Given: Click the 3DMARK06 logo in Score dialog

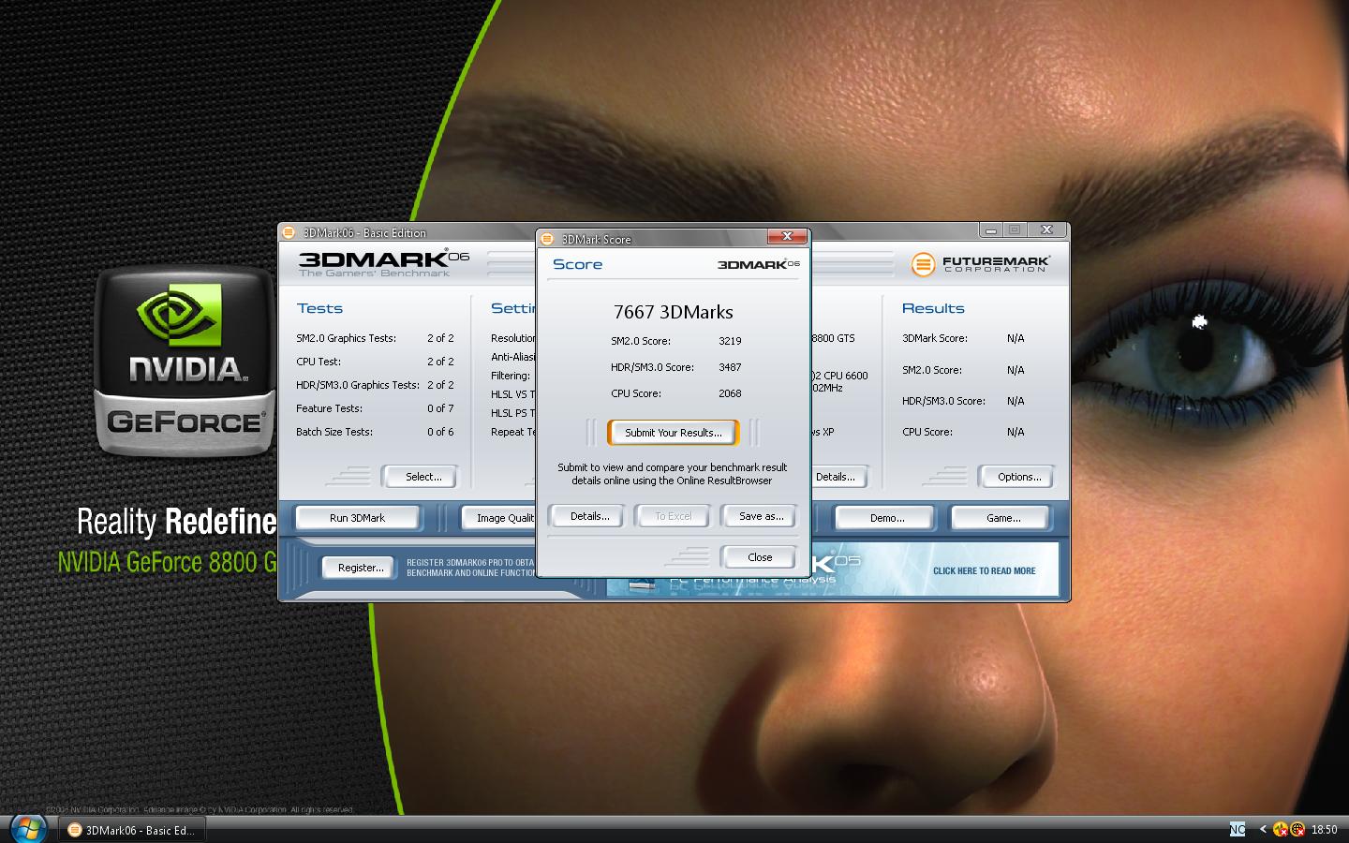Looking at the screenshot, I should [x=759, y=264].
